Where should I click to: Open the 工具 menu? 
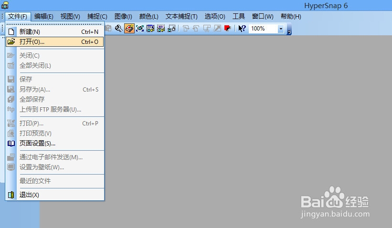pos(239,17)
